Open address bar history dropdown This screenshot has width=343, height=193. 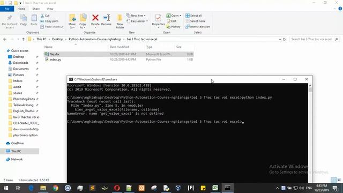point(280,39)
